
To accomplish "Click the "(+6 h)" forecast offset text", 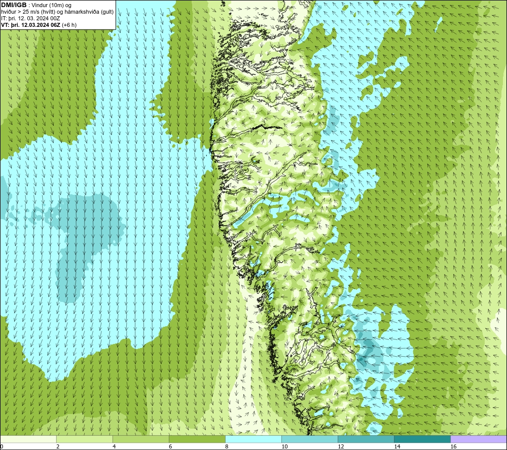I will click(69, 25).
